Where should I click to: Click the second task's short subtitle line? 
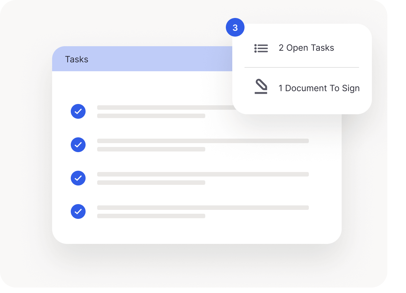click(x=151, y=149)
